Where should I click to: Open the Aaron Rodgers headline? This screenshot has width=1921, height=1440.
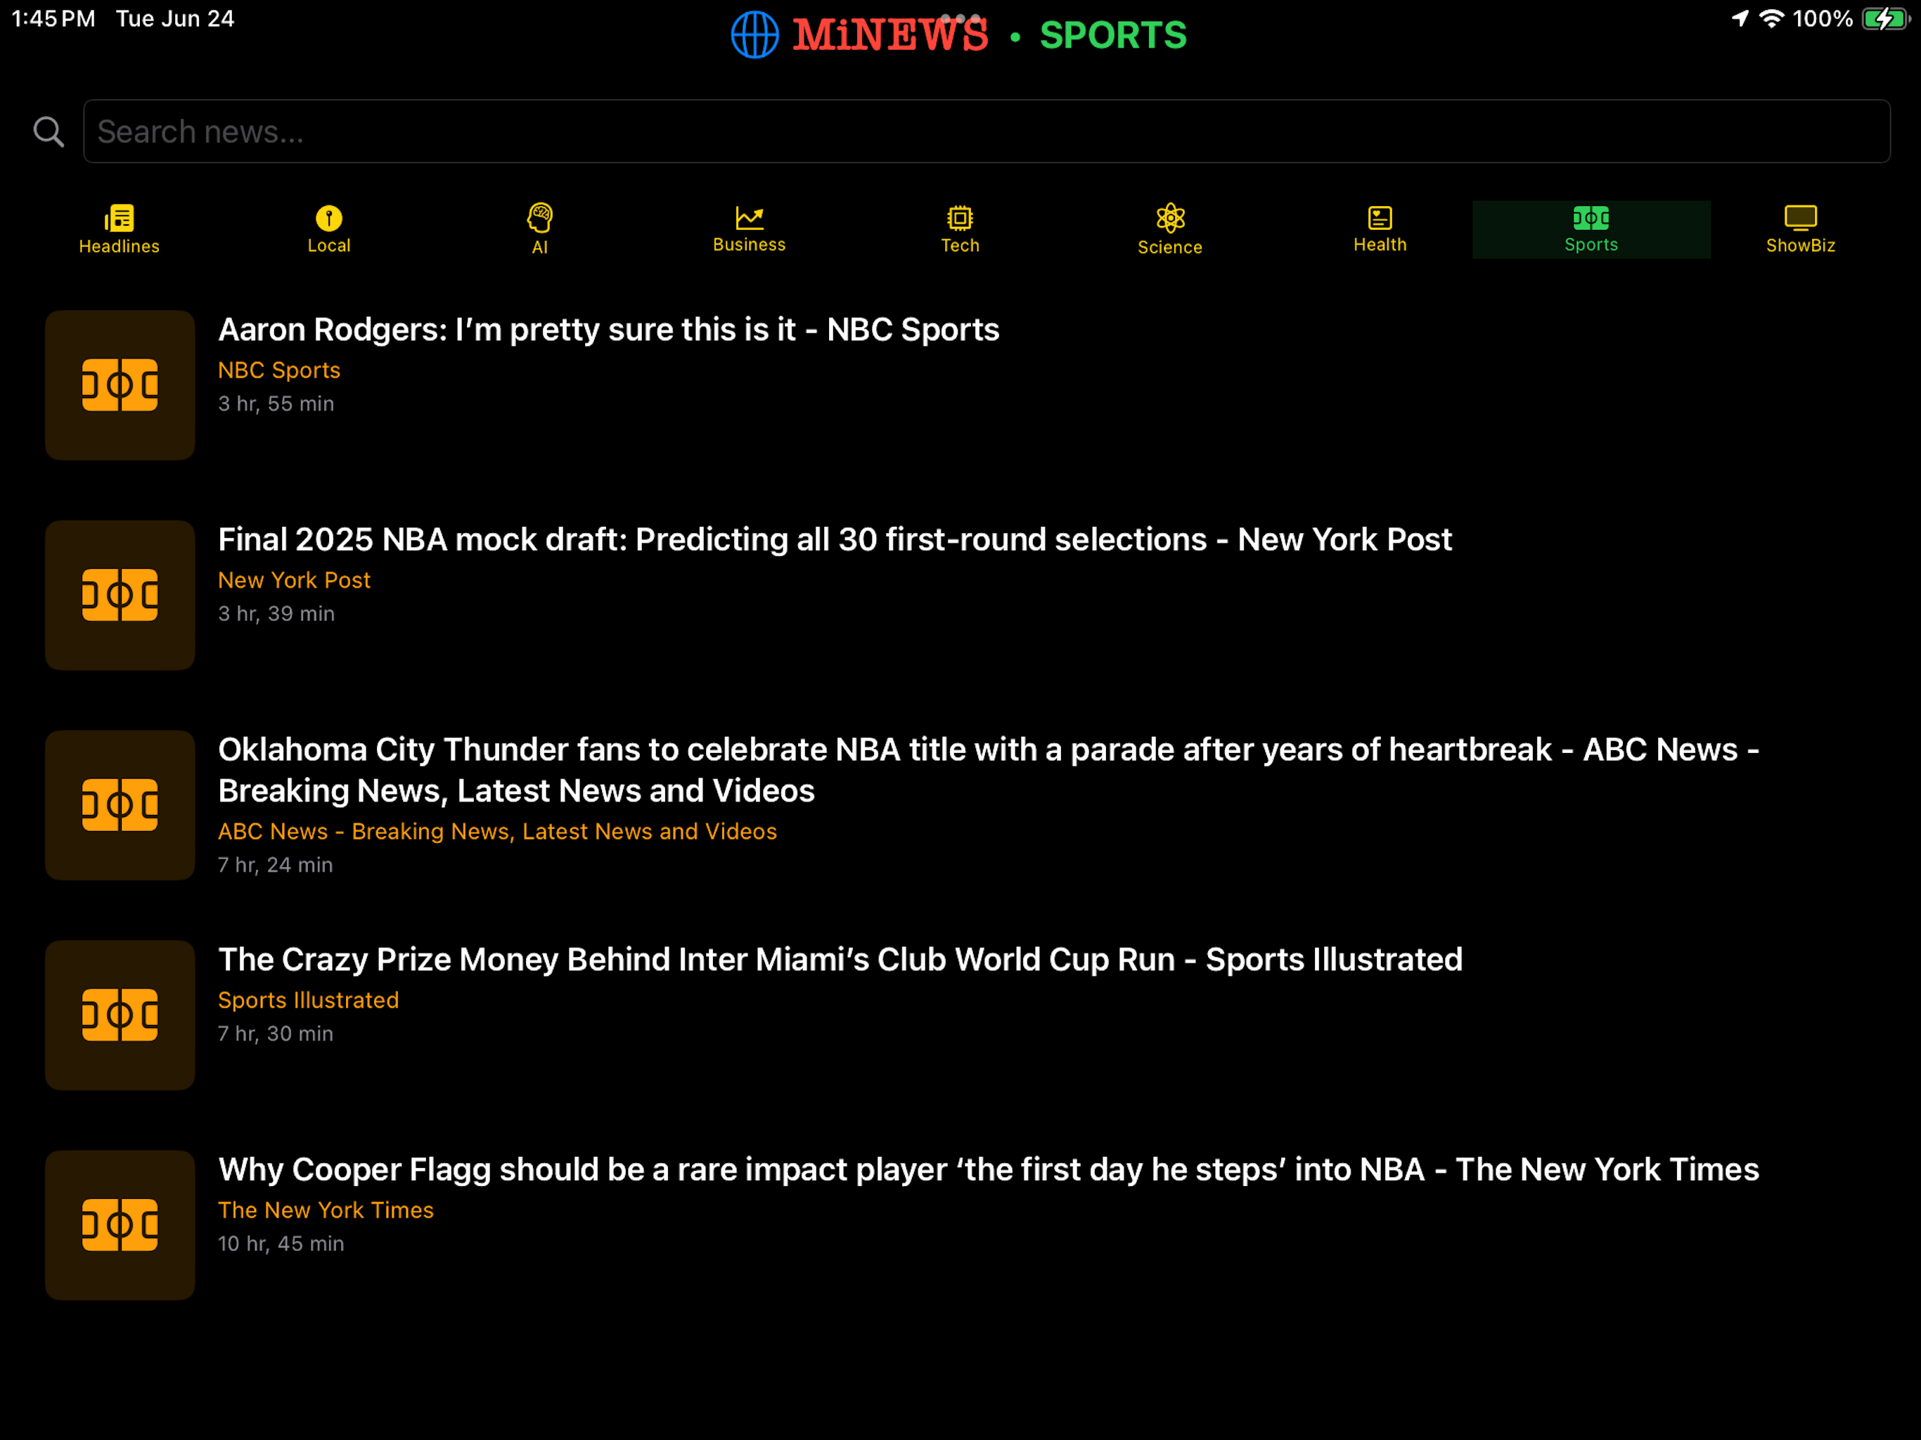[609, 330]
